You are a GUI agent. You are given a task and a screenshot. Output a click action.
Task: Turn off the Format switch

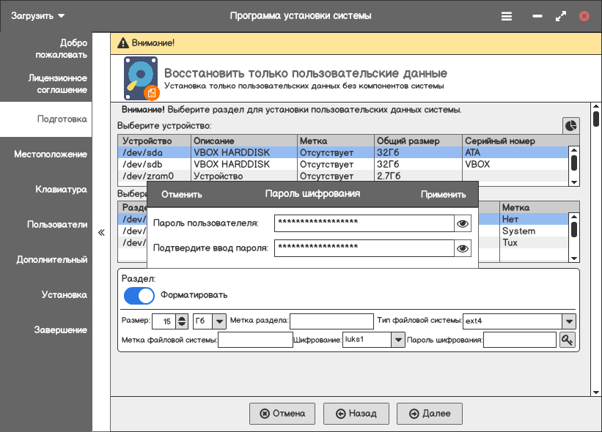[x=139, y=295]
